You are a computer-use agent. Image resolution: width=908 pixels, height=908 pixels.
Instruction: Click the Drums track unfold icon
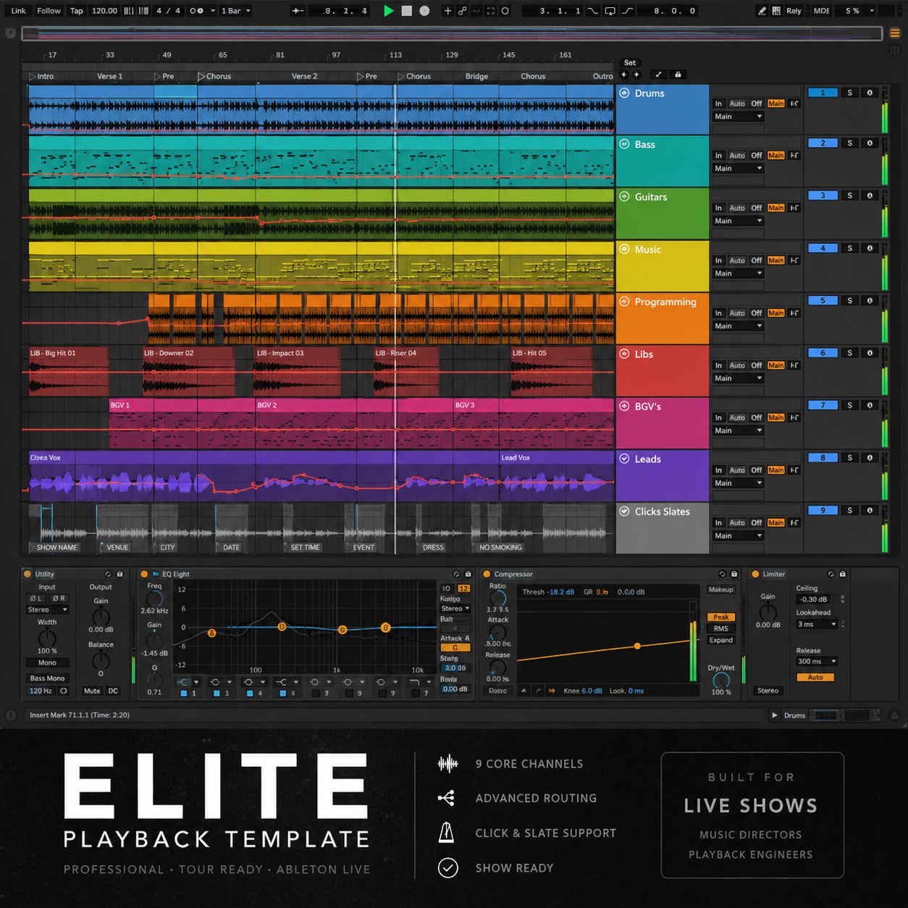pos(624,93)
